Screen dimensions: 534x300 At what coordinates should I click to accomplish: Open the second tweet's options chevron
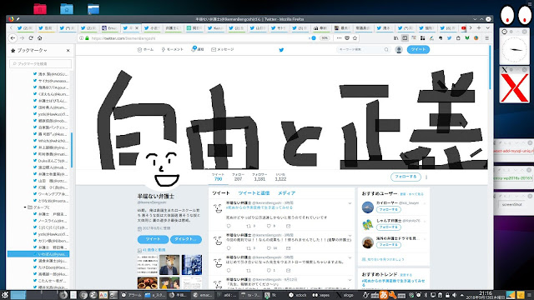pos(350,235)
